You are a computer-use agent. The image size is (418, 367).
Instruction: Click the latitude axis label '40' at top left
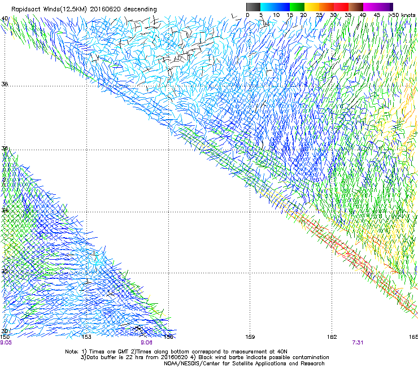[5, 19]
